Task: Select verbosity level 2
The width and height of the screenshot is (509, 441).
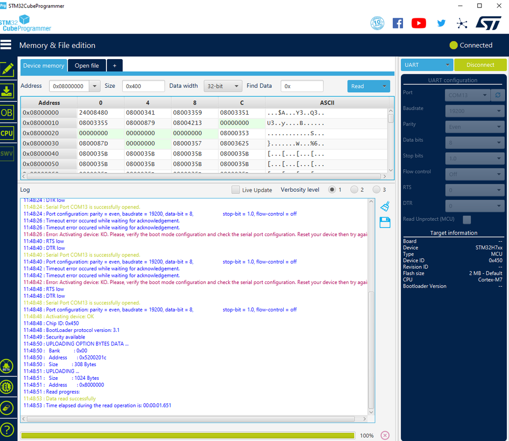Action: coord(354,190)
